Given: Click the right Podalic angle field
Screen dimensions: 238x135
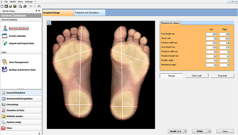Looking at the screenshot, I should pyautogui.click(x=225, y=61).
